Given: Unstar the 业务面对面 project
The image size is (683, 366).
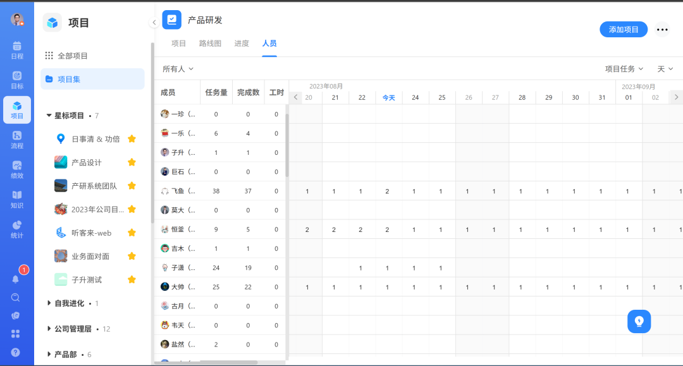Looking at the screenshot, I should point(132,257).
